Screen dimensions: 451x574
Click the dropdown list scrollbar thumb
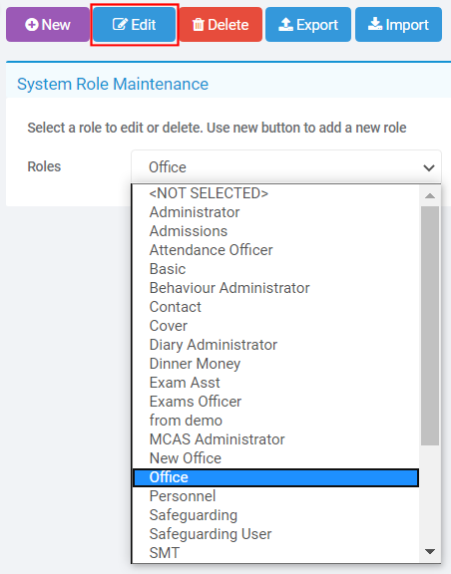[430, 326]
